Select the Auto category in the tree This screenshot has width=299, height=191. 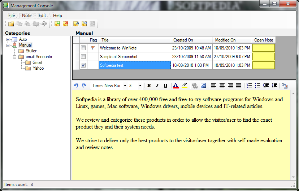click(x=23, y=39)
